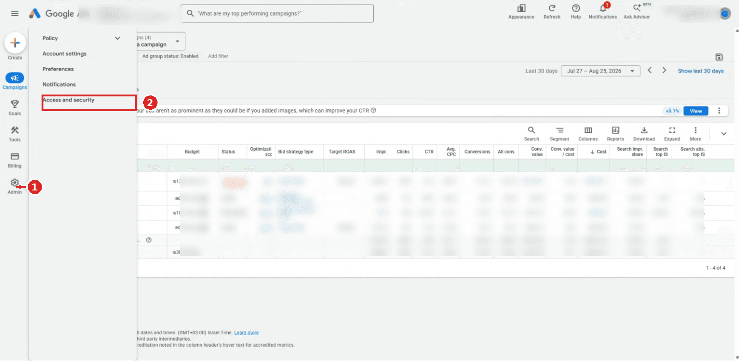The height and width of the screenshot is (362, 739).
Task: Click the table Search magnifier icon
Action: [532, 130]
